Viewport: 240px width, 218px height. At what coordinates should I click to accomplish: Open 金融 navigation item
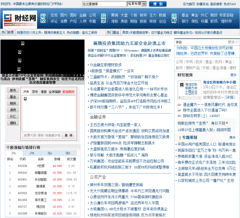83,15
